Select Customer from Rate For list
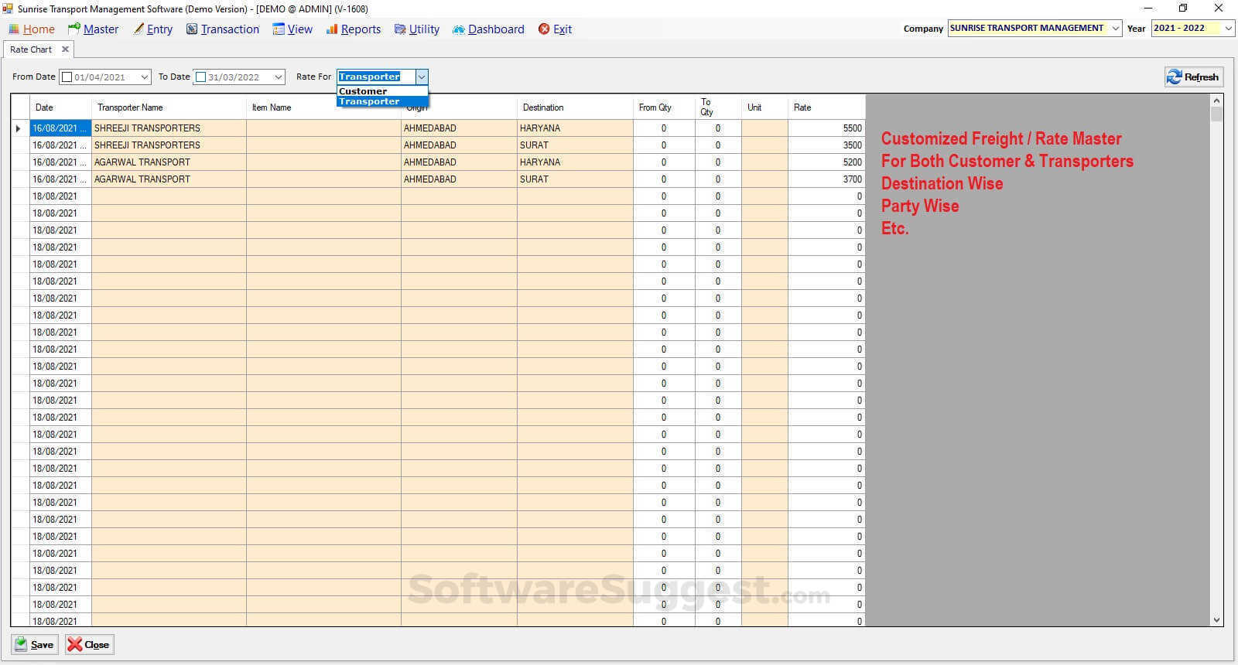Image resolution: width=1238 pixels, height=665 pixels. pos(382,91)
